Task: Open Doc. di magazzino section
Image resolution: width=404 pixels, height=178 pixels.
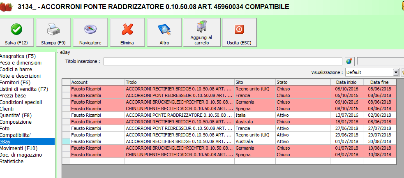Action: 21,155
